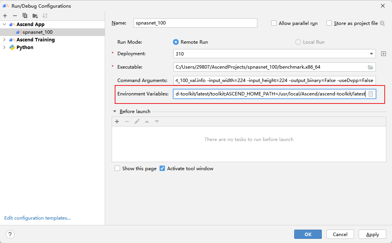This screenshot has height=243, width=392.
Task: Edit the Command Arguments field
Action: point(274,80)
